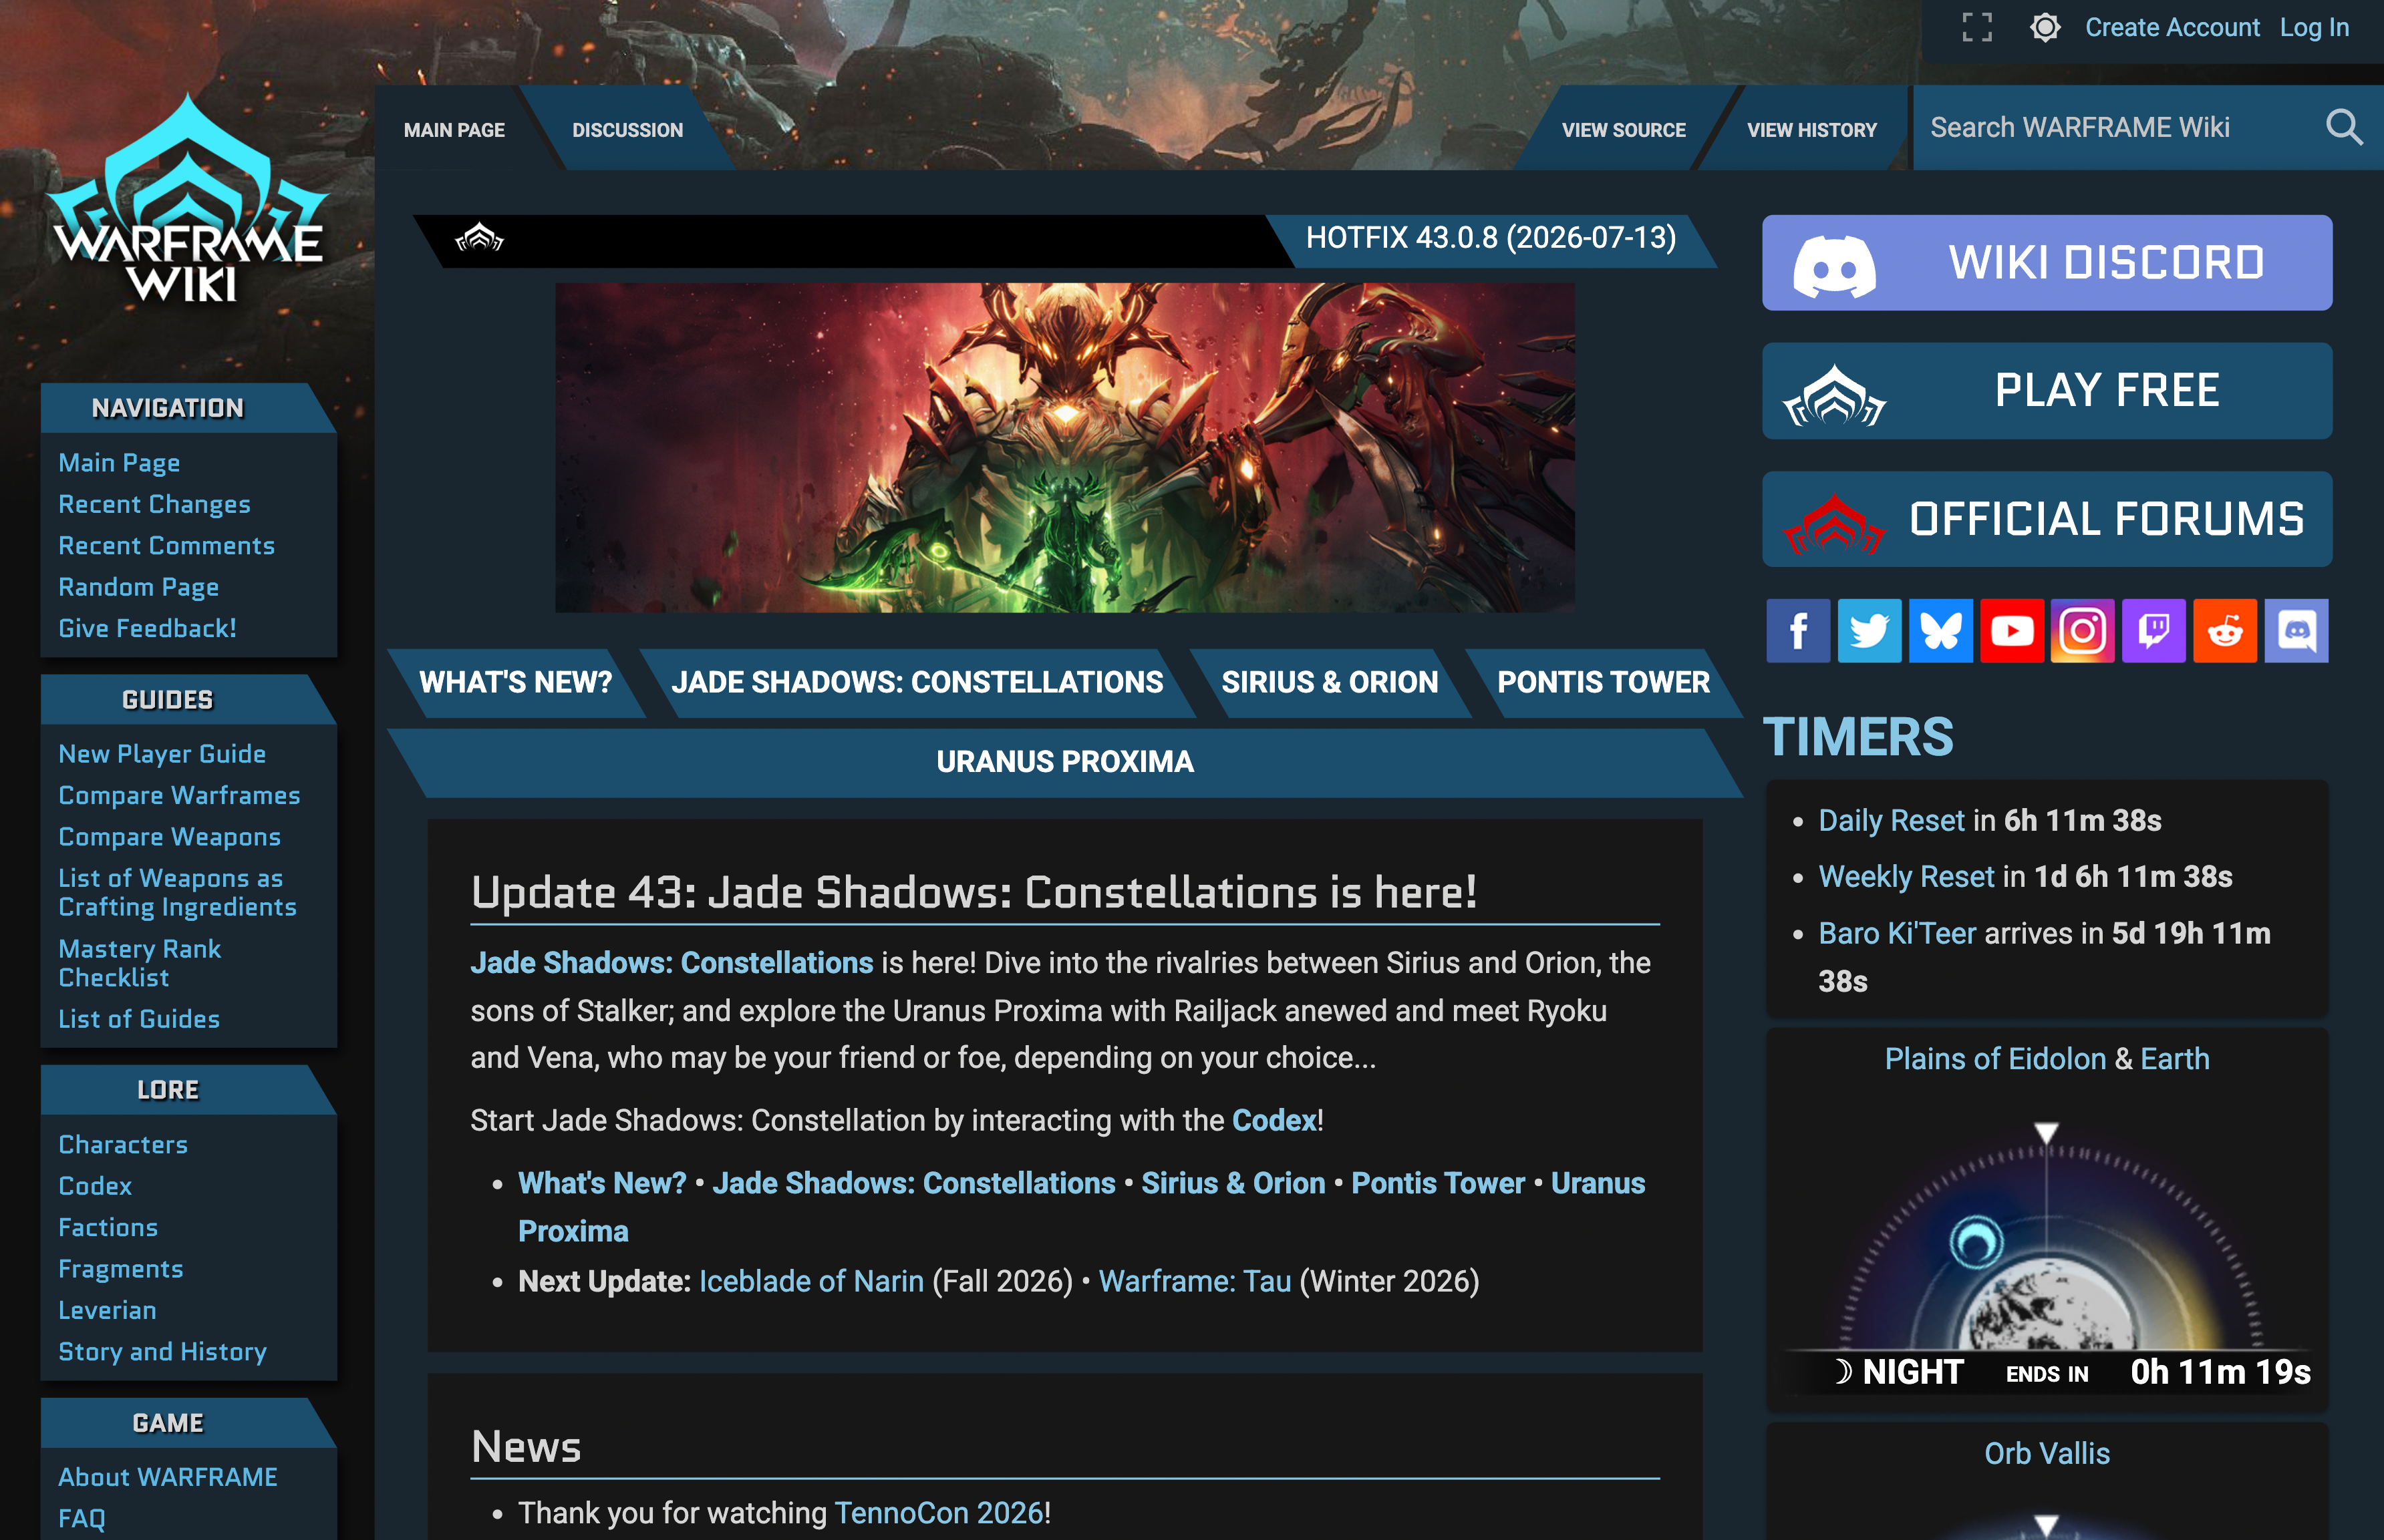Image resolution: width=2384 pixels, height=1540 pixels.
Task: Open the Twitch social icon
Action: (2154, 631)
